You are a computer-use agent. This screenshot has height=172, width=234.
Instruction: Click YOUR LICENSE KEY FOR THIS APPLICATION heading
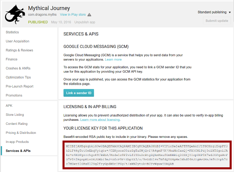103,128
